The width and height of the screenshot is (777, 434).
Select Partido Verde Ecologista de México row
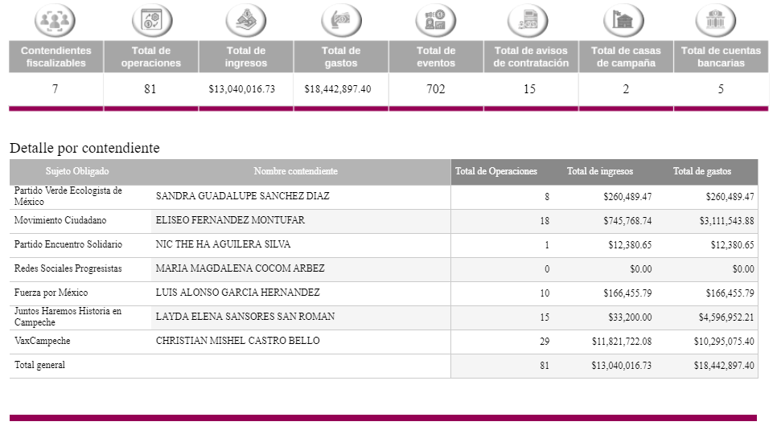384,197
